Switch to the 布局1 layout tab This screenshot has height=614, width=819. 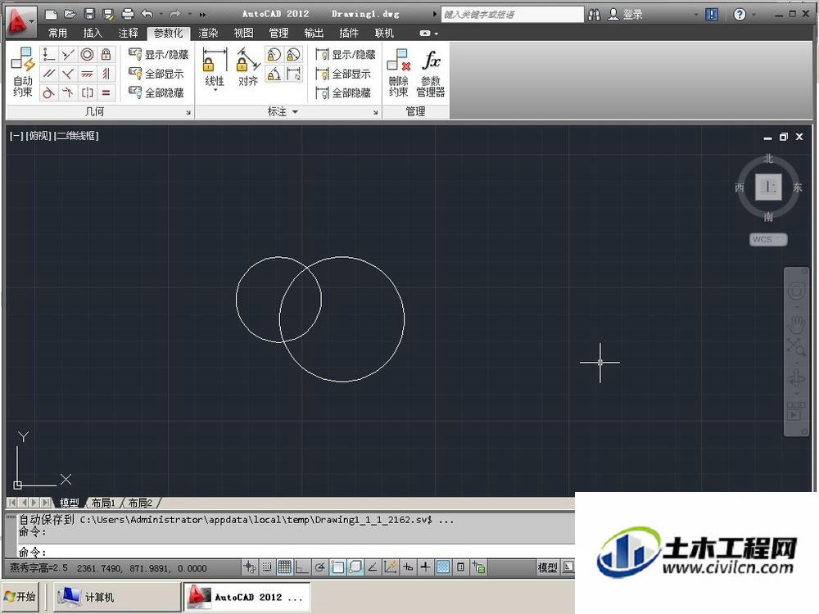point(103,503)
